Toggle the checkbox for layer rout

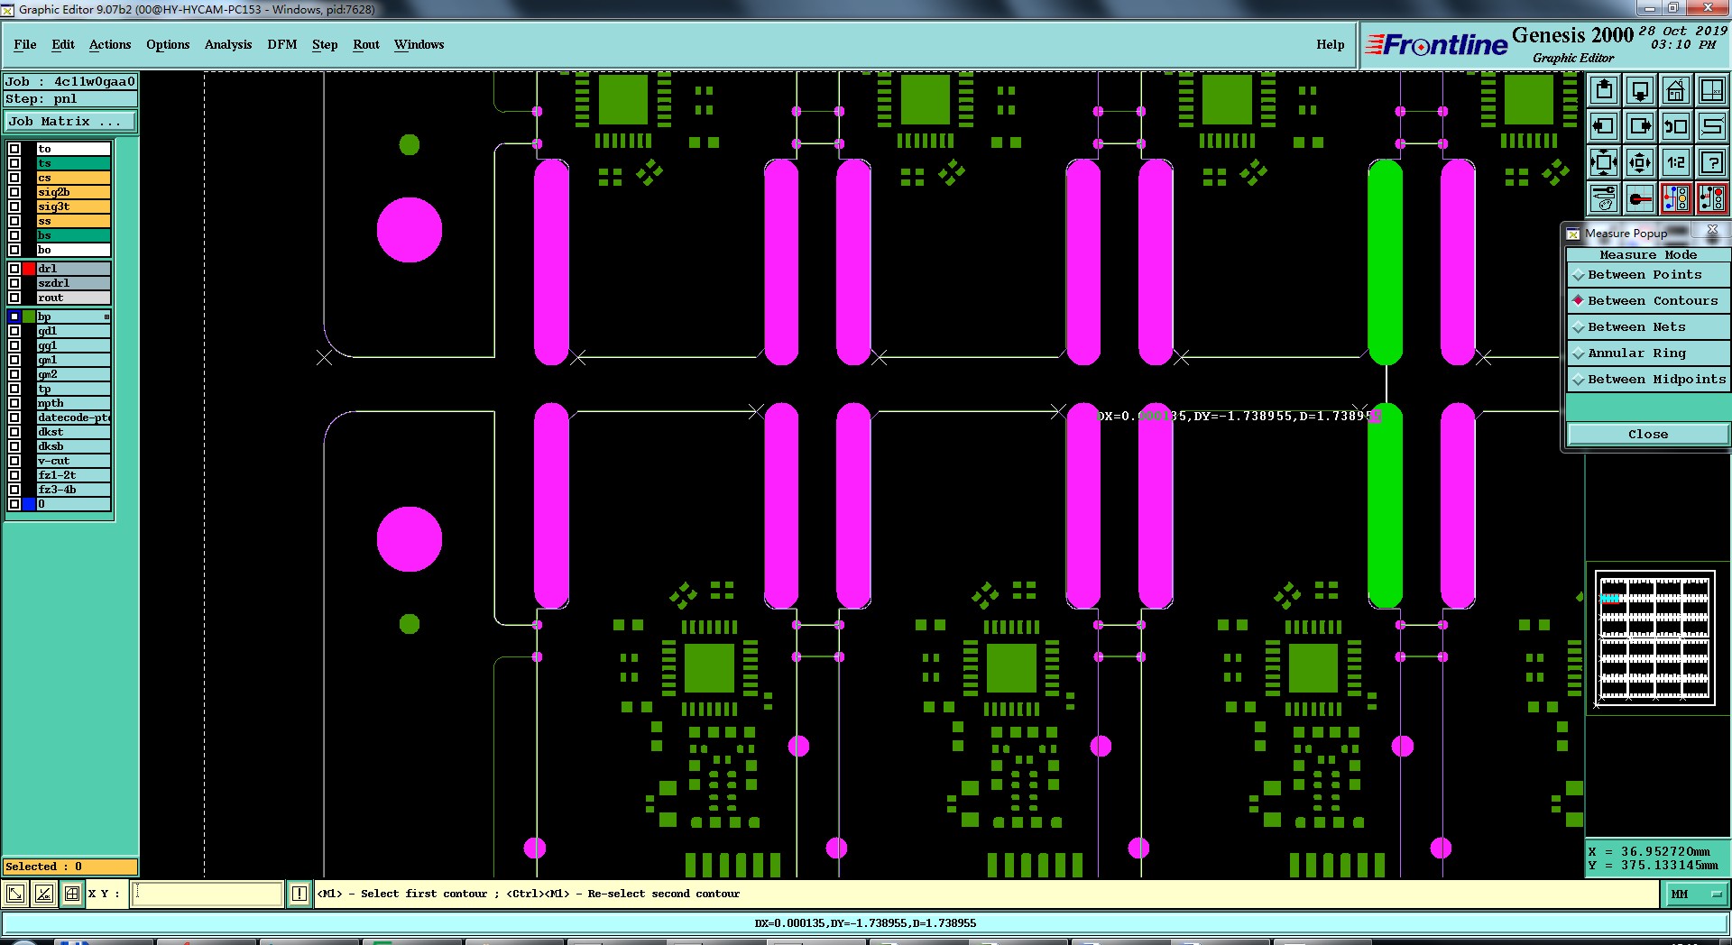(x=14, y=298)
